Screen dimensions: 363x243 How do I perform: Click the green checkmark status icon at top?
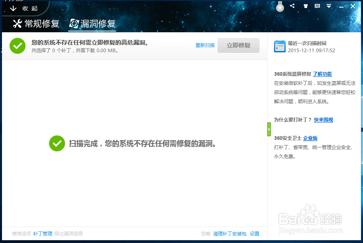[x=18, y=46]
